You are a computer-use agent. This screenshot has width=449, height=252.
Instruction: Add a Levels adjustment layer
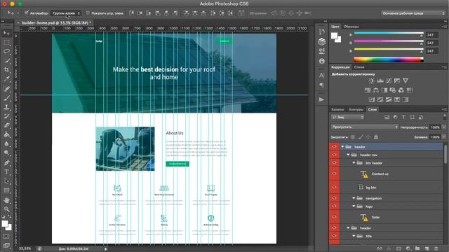[380, 81]
